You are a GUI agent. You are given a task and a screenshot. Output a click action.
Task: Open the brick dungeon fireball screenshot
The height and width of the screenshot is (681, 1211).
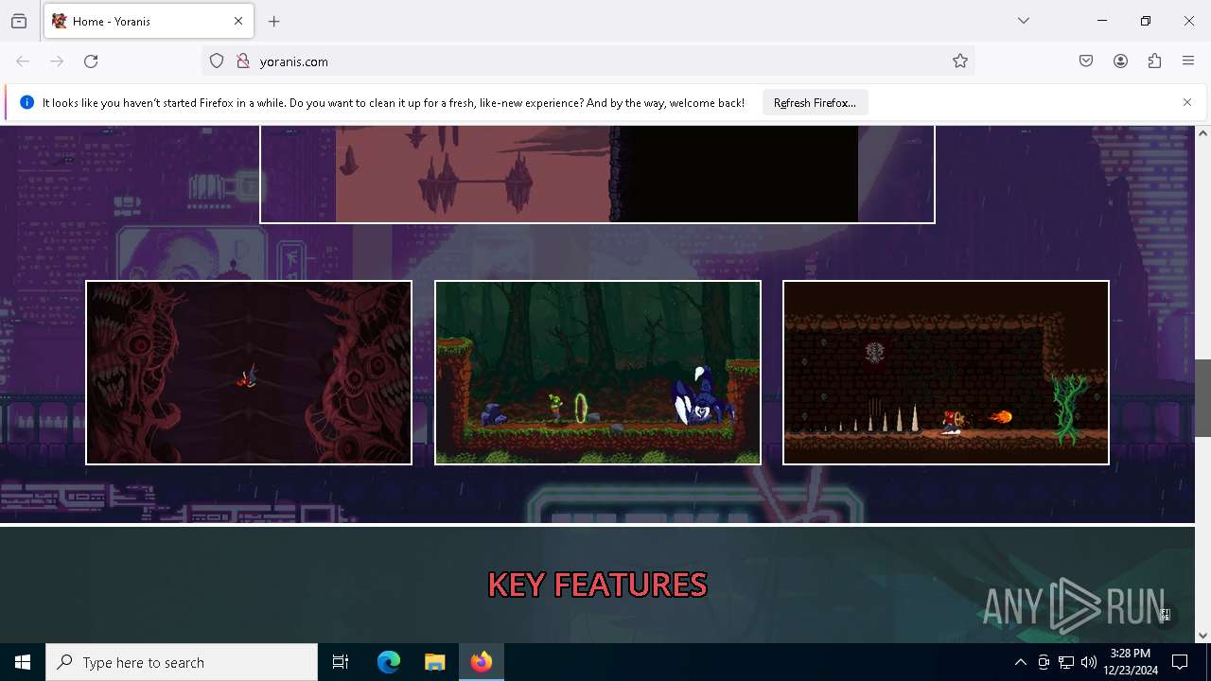tap(946, 373)
